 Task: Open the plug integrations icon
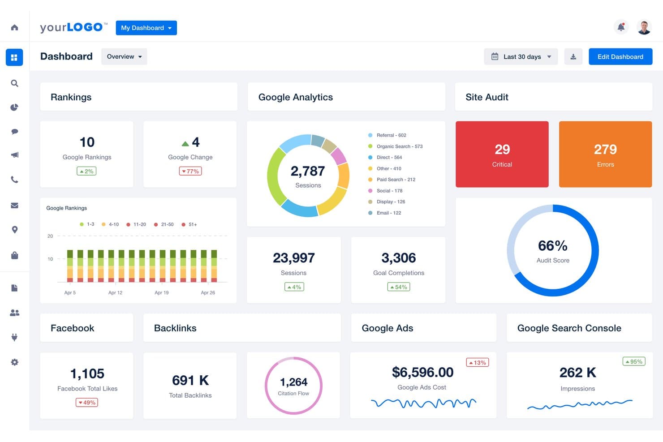14,337
